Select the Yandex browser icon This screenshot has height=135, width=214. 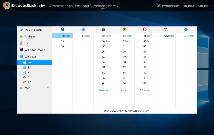point(165,29)
